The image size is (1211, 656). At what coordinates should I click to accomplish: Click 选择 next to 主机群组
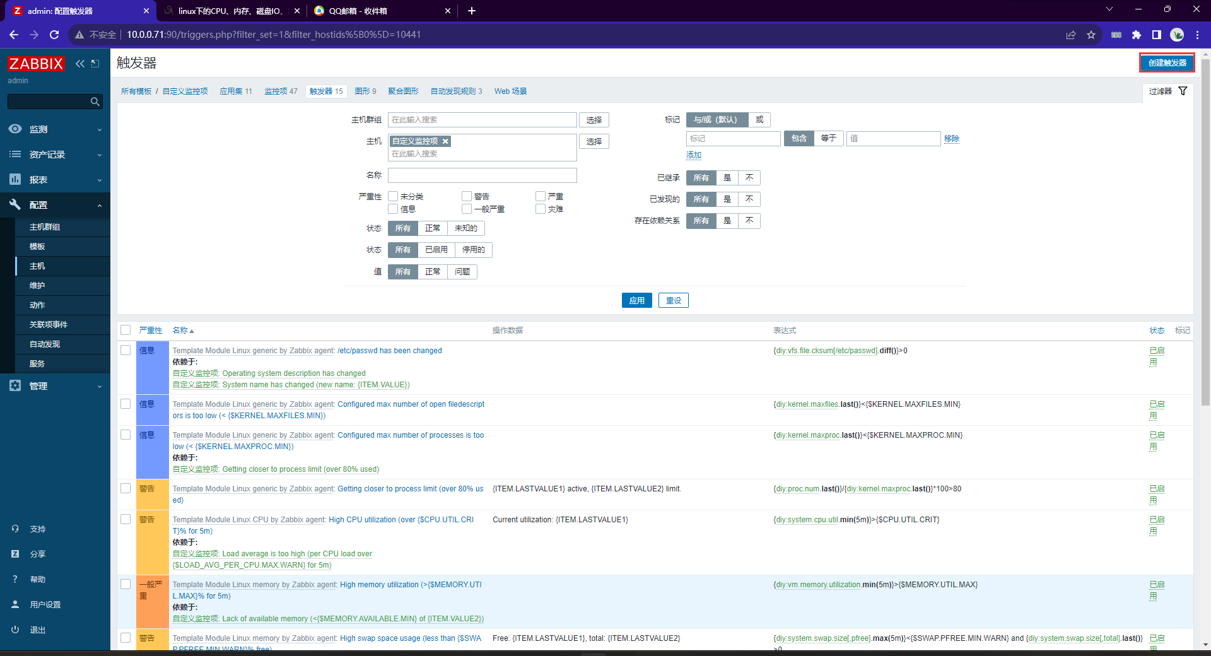tap(594, 120)
